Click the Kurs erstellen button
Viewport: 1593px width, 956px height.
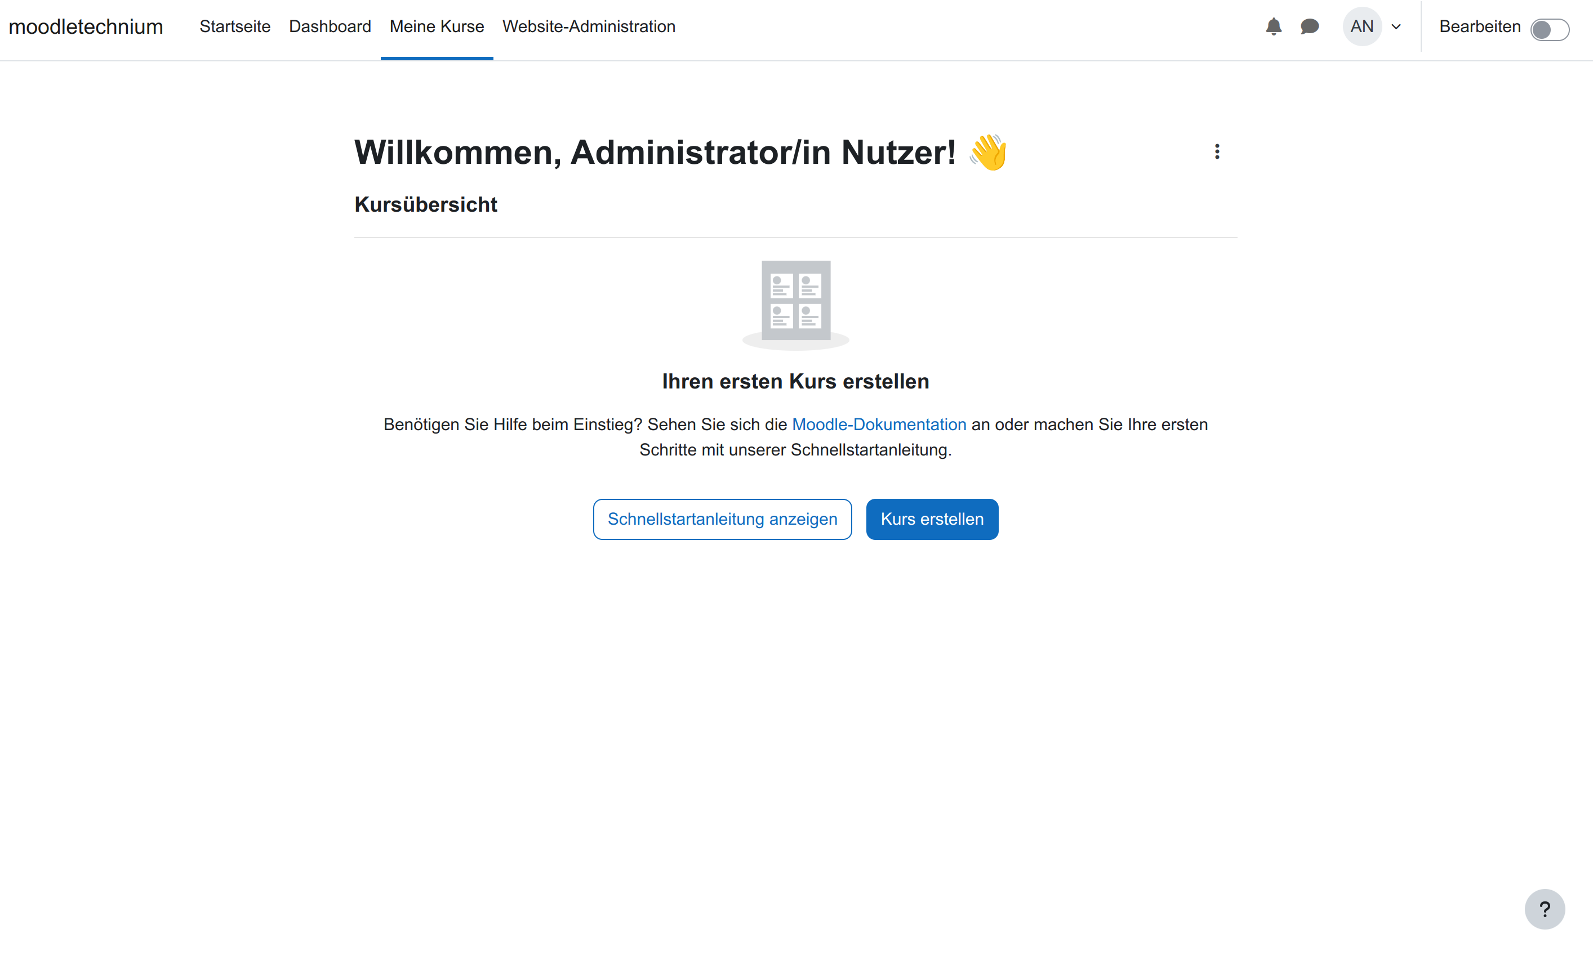pos(932,519)
